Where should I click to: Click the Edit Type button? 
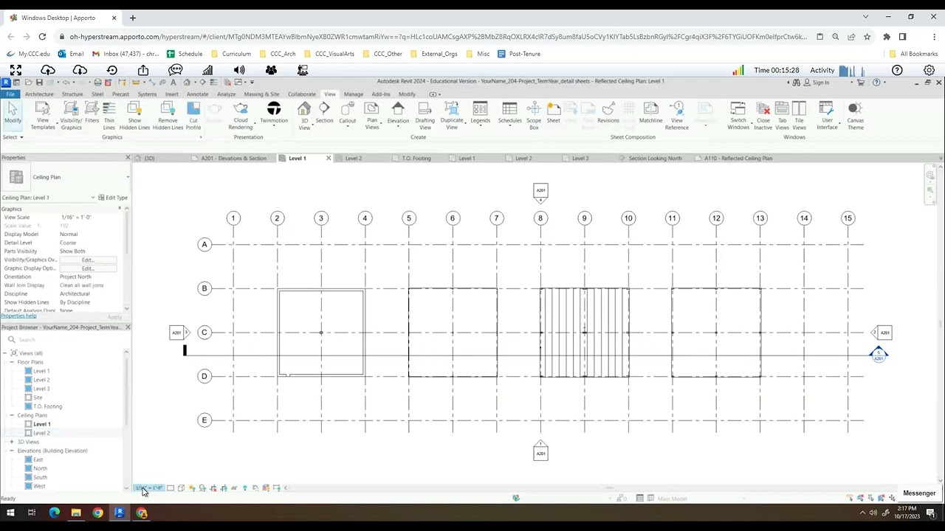113,198
